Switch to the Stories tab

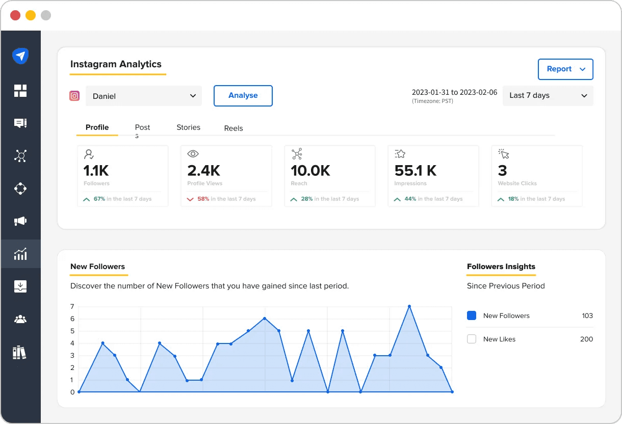point(188,127)
